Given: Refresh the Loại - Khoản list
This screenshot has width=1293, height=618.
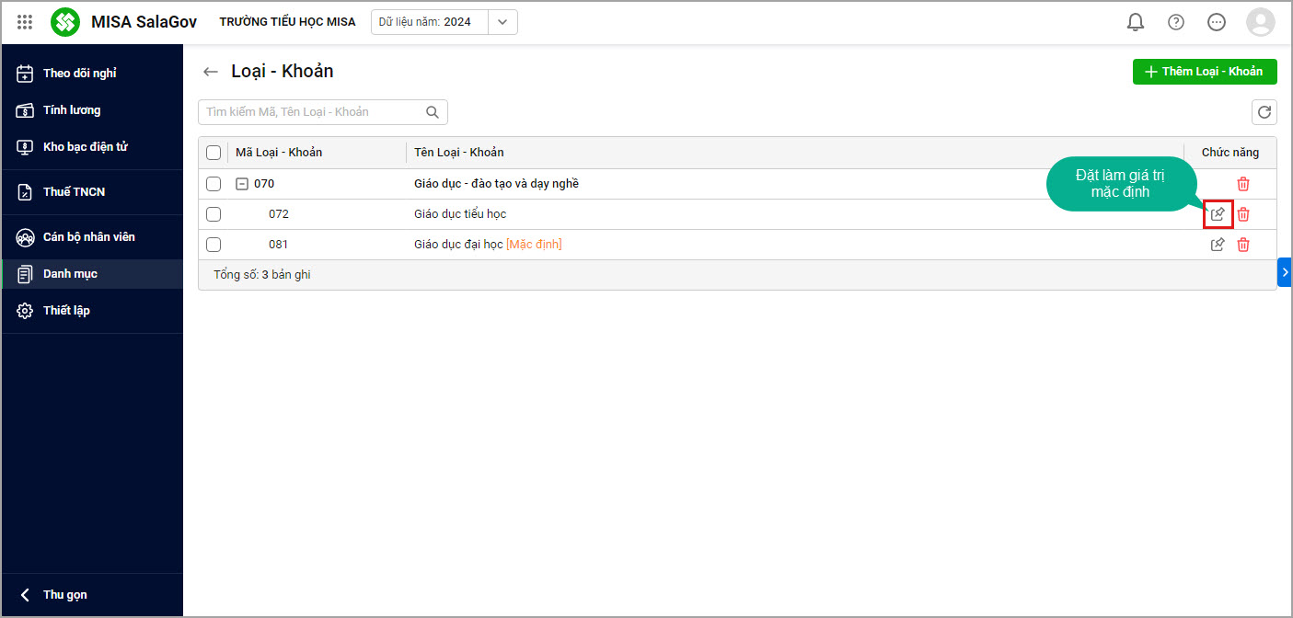Looking at the screenshot, I should [x=1264, y=112].
